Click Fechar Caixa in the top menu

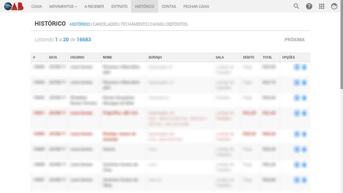tap(196, 7)
